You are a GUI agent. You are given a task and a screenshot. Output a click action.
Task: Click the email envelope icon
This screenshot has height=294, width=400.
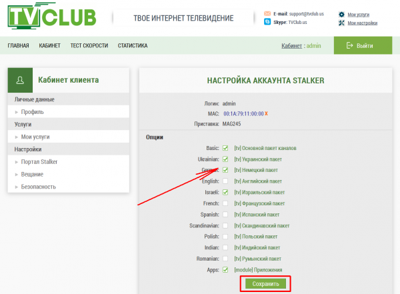coord(267,13)
